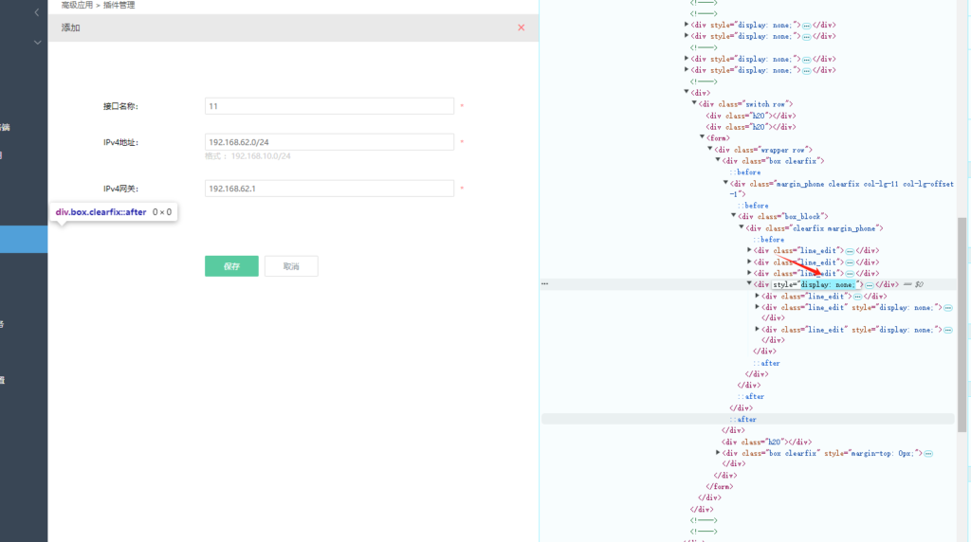Select the closing </form> tag row

720,486
